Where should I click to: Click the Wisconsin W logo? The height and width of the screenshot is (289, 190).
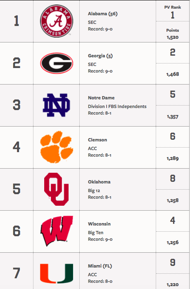point(57,231)
